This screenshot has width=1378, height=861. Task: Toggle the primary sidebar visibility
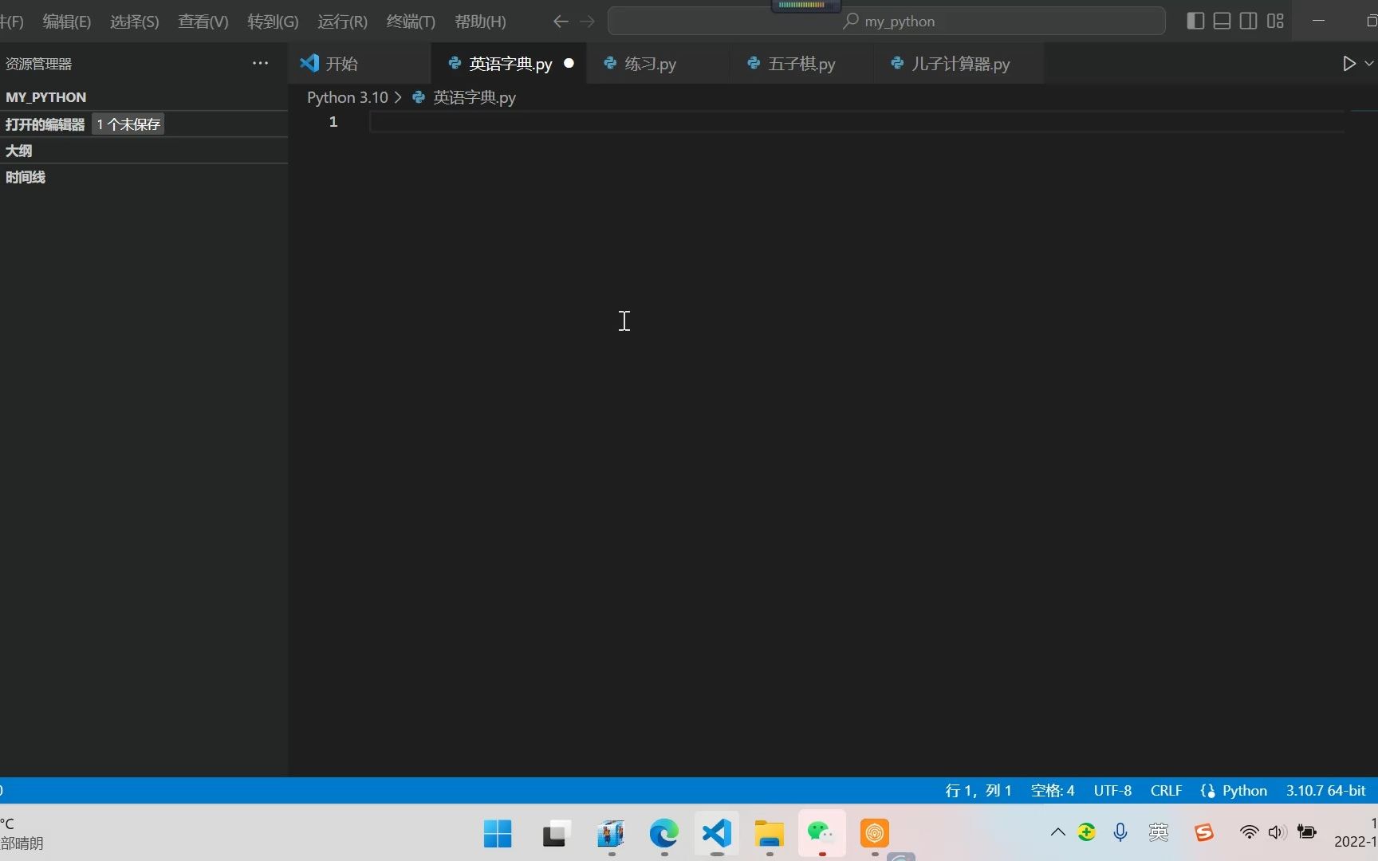(1195, 21)
